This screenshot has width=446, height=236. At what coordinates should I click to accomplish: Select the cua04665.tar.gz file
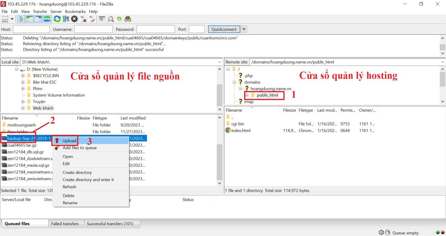(x=22, y=145)
